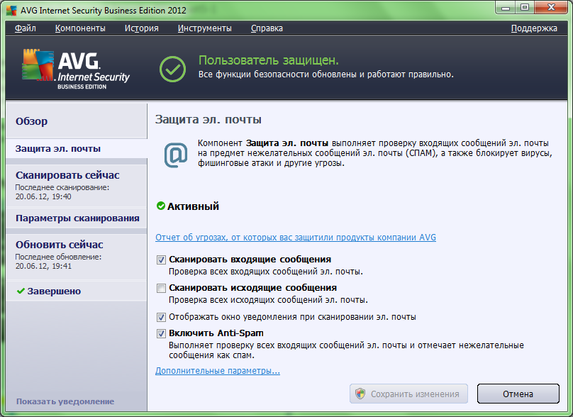The image size is (573, 417).
Task: Click the Пользователь защищен heading
Action: (269, 60)
